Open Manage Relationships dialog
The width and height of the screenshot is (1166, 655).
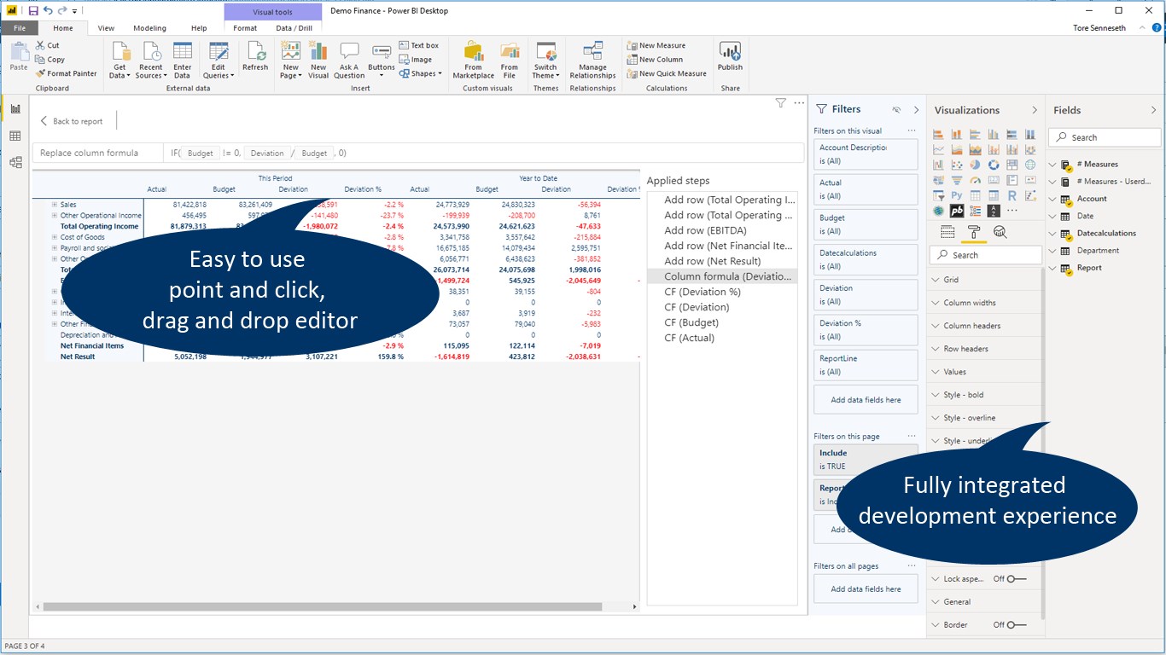pyautogui.click(x=593, y=60)
